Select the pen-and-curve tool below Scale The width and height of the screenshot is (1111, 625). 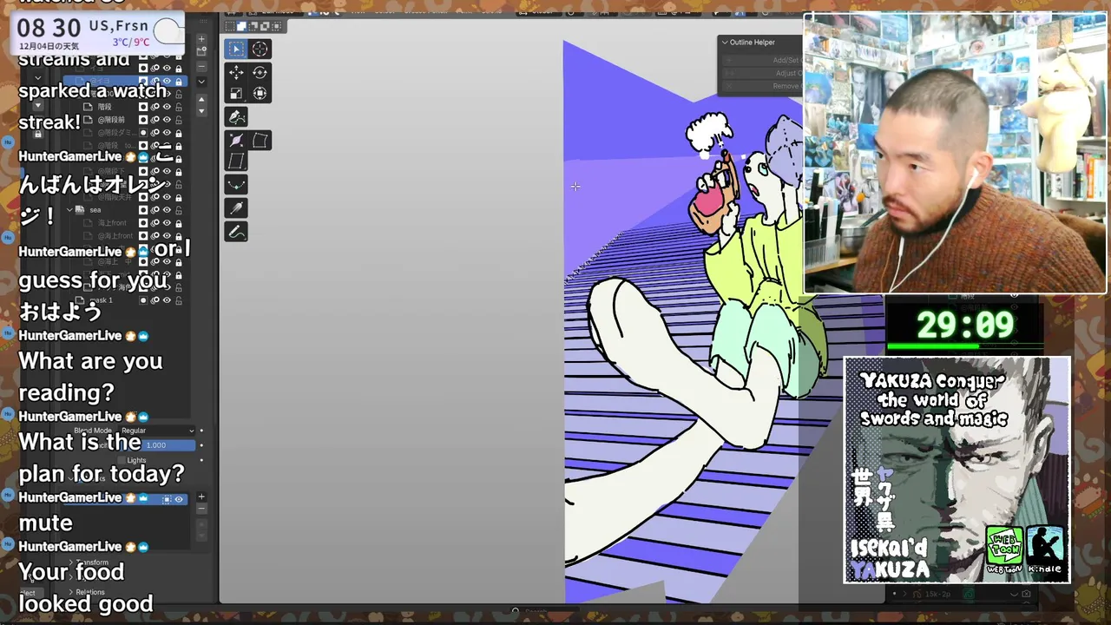[236, 116]
